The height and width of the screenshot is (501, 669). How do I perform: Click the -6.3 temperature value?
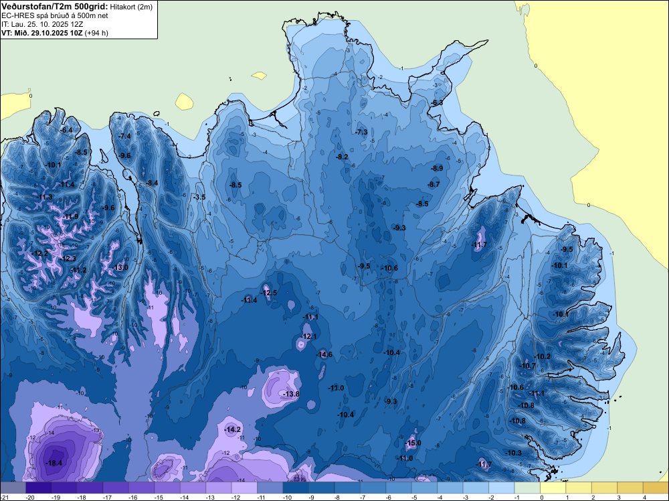(436, 103)
